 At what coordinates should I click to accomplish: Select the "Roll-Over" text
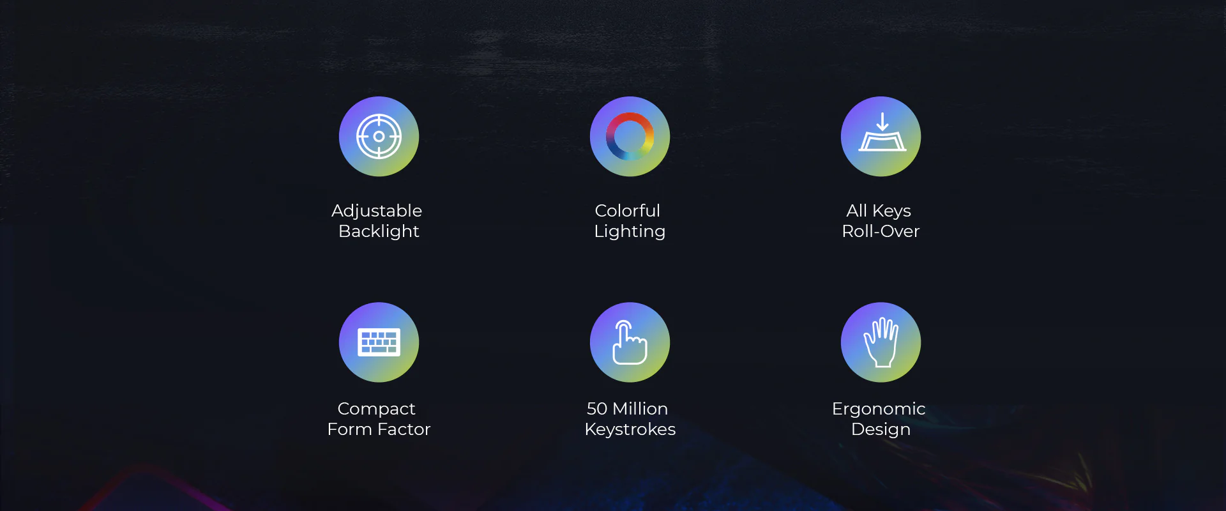881,231
